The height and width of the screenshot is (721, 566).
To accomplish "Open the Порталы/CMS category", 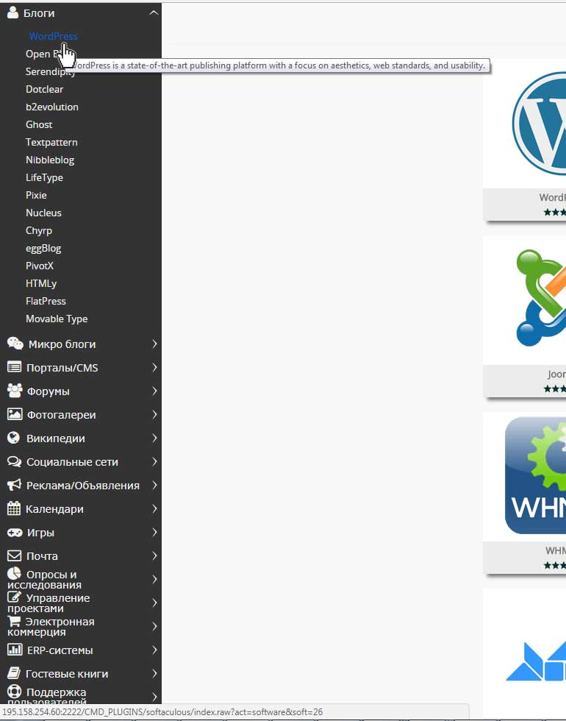I will 62,367.
